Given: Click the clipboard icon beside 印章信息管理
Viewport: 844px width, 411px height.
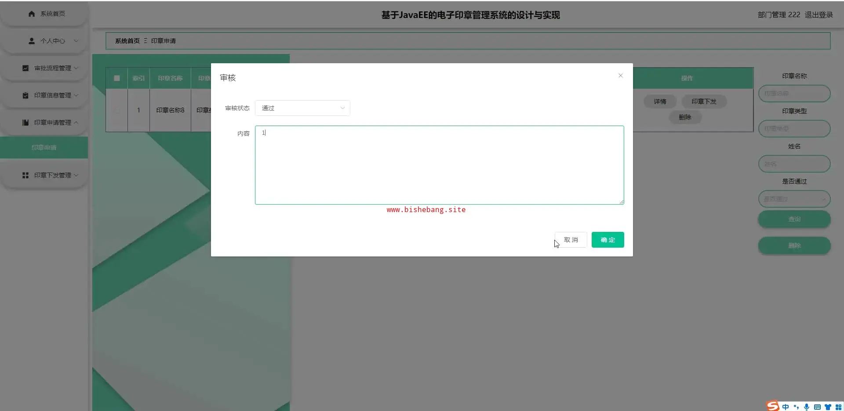Looking at the screenshot, I should coord(25,95).
